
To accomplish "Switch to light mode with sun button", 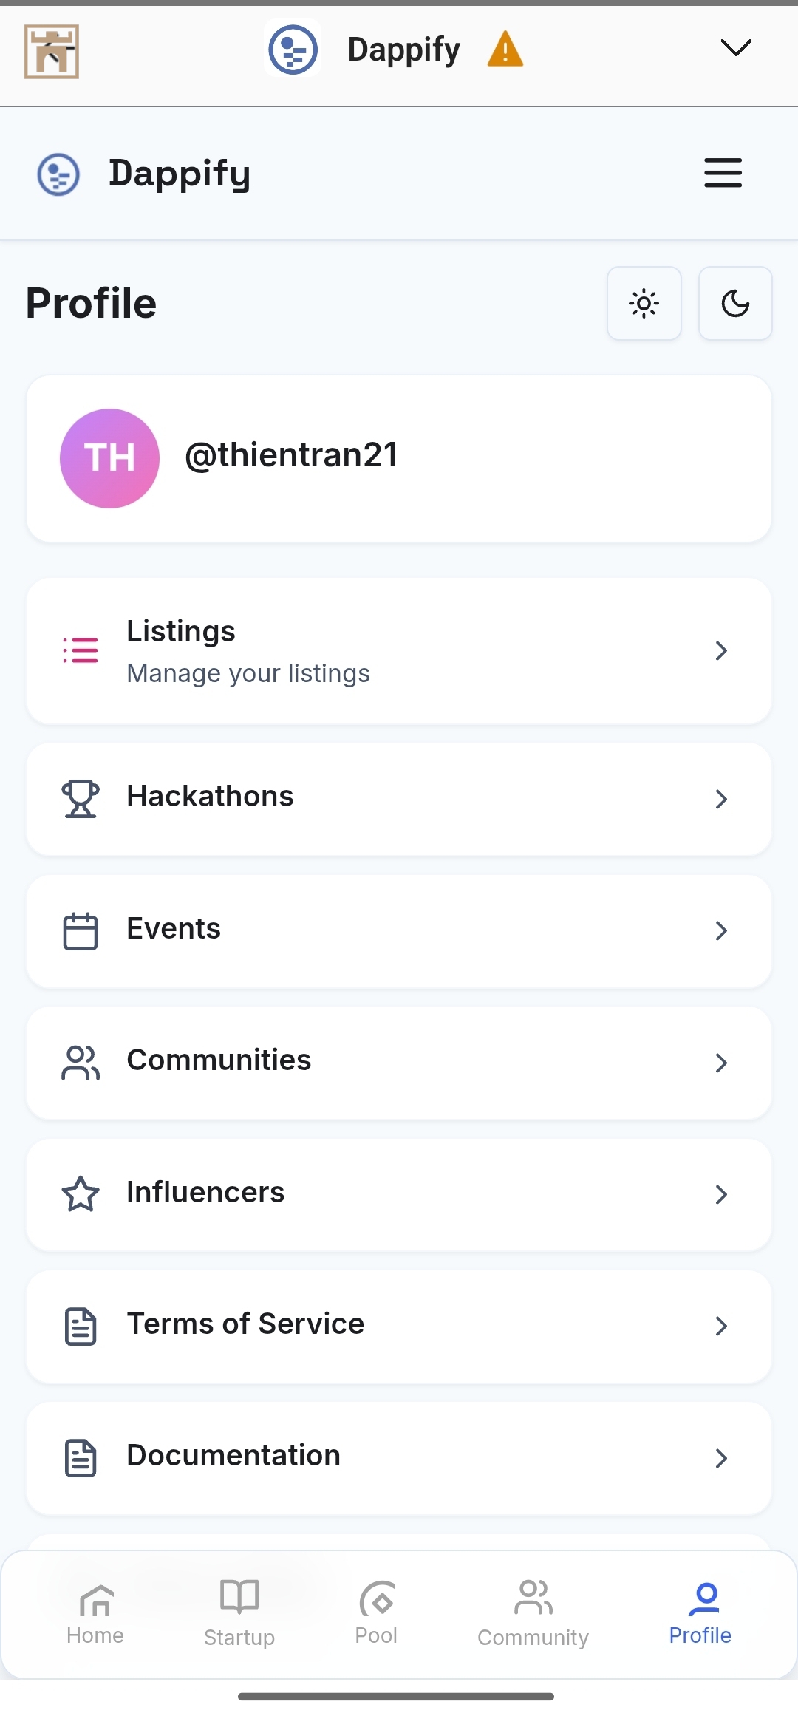I will pyautogui.click(x=644, y=303).
